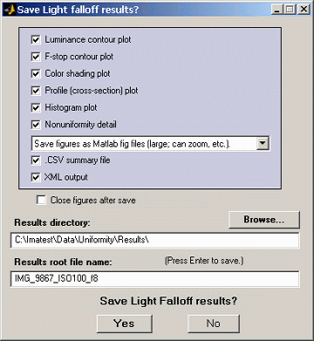Uncheck Luminance contour plot checkbox
The width and height of the screenshot is (314, 341).
coord(36,40)
